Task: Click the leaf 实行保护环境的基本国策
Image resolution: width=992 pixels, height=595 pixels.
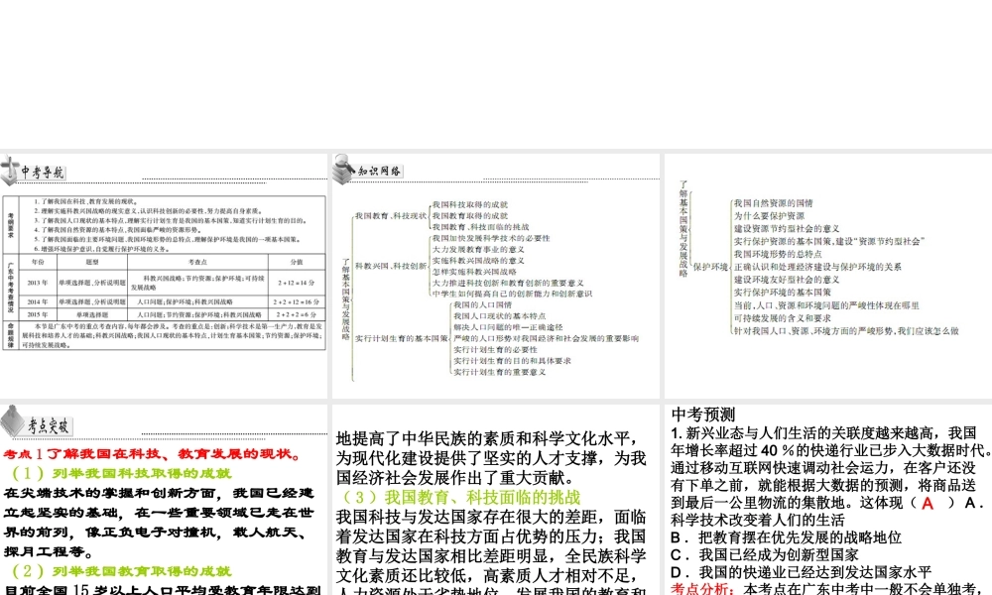Action: click(782, 293)
